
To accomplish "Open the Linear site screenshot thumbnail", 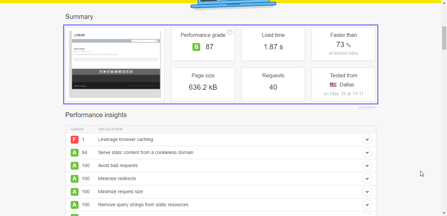I will point(115,64).
